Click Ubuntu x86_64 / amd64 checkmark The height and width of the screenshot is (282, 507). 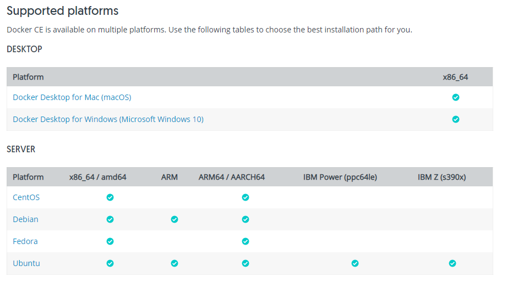tap(110, 263)
